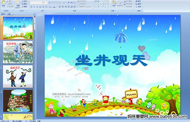Click the Arrange icon in the drawing group
The height and width of the screenshot is (122, 190).
(114, 3)
